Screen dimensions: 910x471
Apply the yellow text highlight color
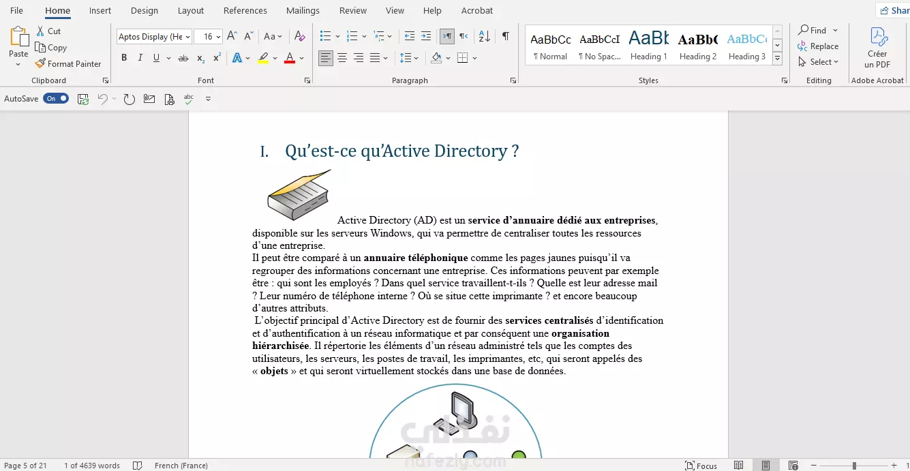(x=263, y=58)
